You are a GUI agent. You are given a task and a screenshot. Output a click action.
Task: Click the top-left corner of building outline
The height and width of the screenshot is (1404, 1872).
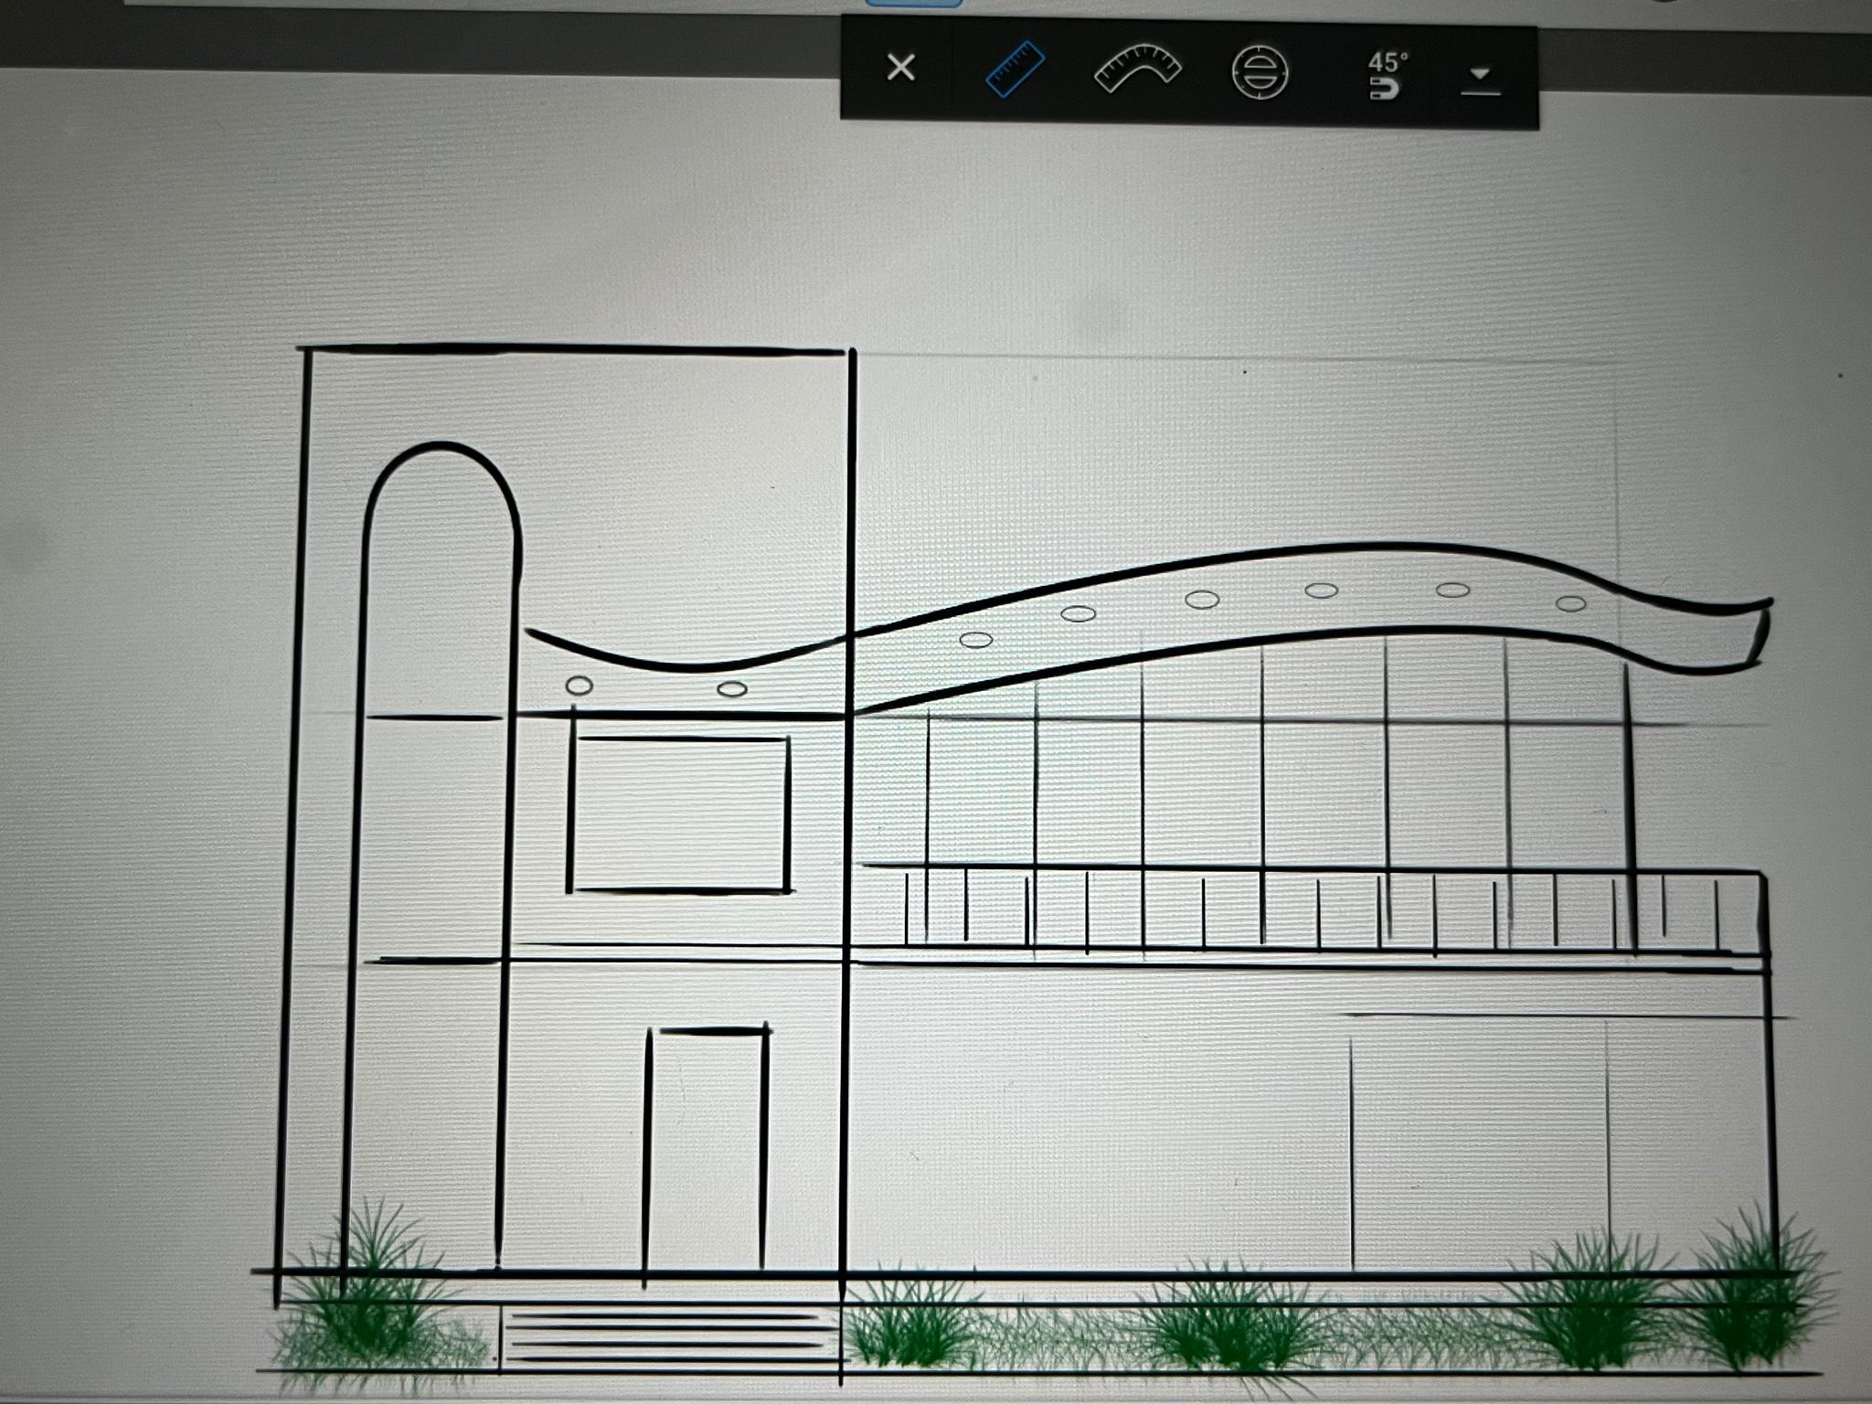coord(306,350)
